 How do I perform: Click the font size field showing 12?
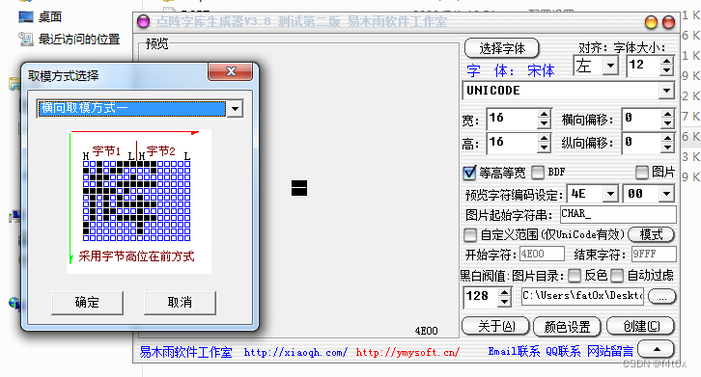click(x=643, y=66)
